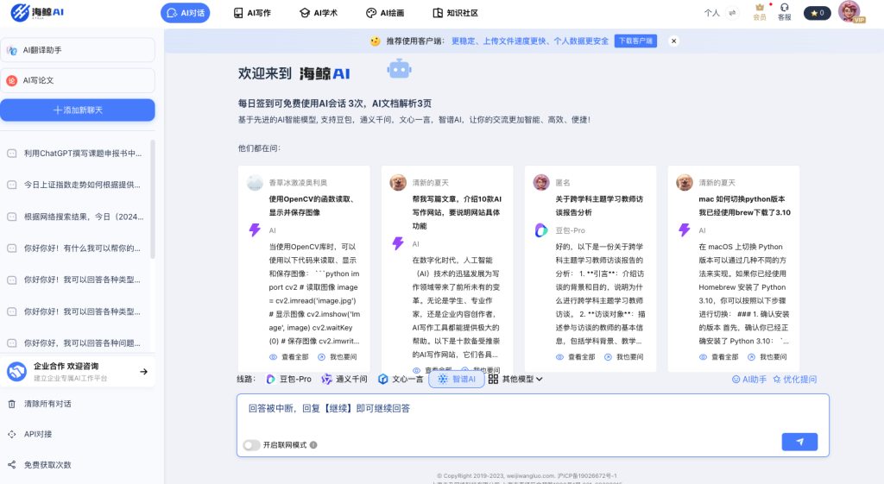Click the 豆包-Pro icon on 匿名 card
The image size is (884, 484).
tap(541, 229)
